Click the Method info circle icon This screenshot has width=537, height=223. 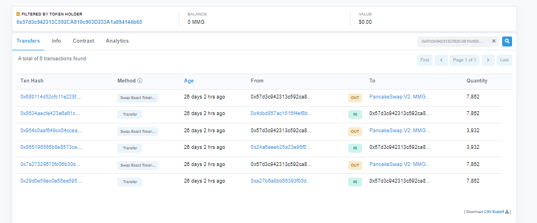click(140, 81)
